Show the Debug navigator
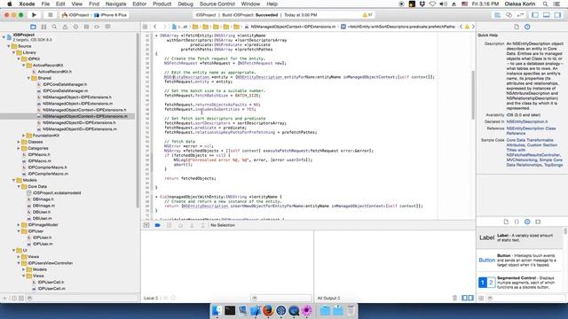 [x=86, y=27]
